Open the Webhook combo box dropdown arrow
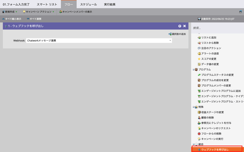The width and height of the screenshot is (244, 152). click(170, 40)
